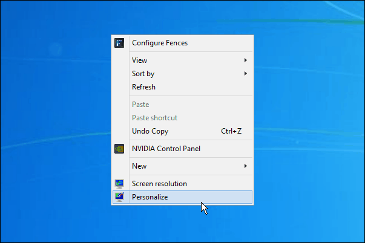Screen dimensions: 365x243
Task: Expand the View submenu arrow
Action: pos(246,60)
